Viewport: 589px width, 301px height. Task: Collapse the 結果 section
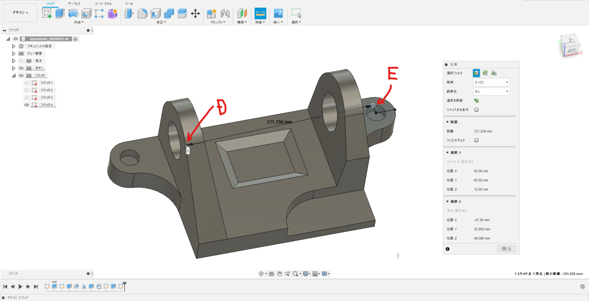447,122
